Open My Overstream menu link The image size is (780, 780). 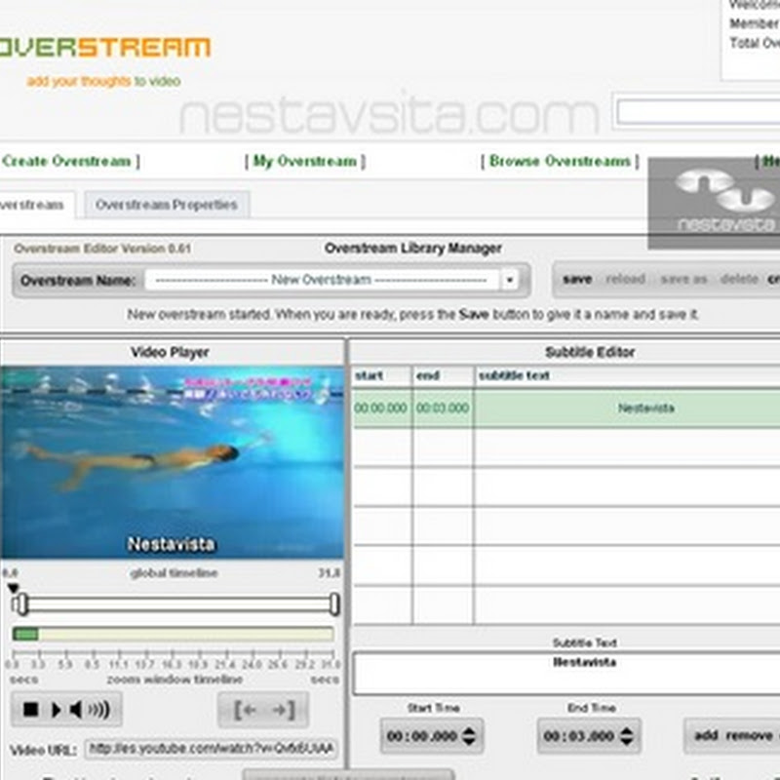(x=305, y=161)
